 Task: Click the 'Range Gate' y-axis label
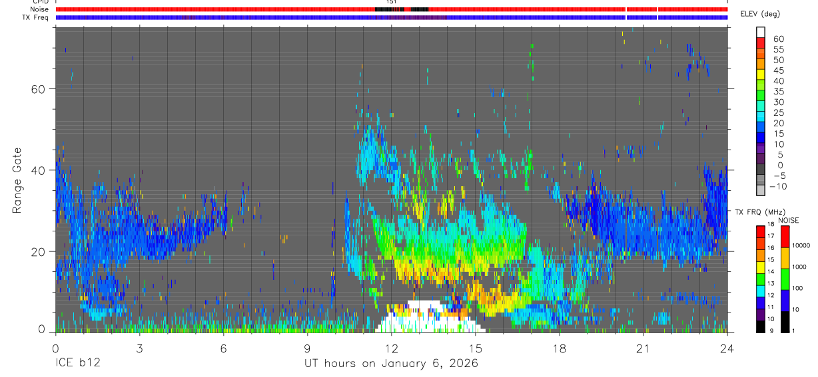(17, 180)
